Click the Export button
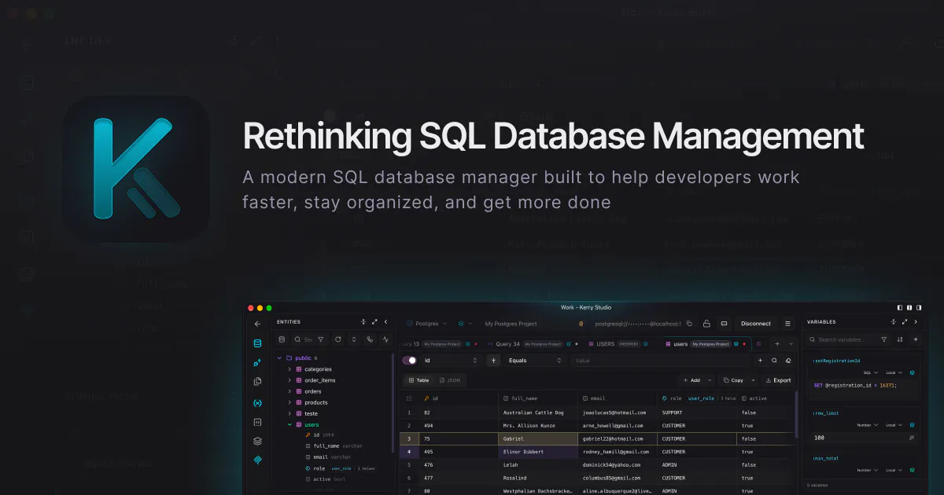The width and height of the screenshot is (944, 495). [778, 380]
